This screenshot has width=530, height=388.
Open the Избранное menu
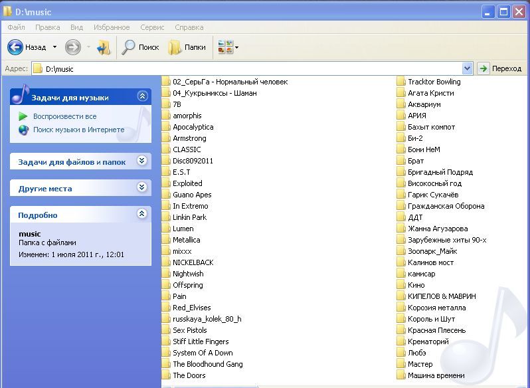coord(112,27)
